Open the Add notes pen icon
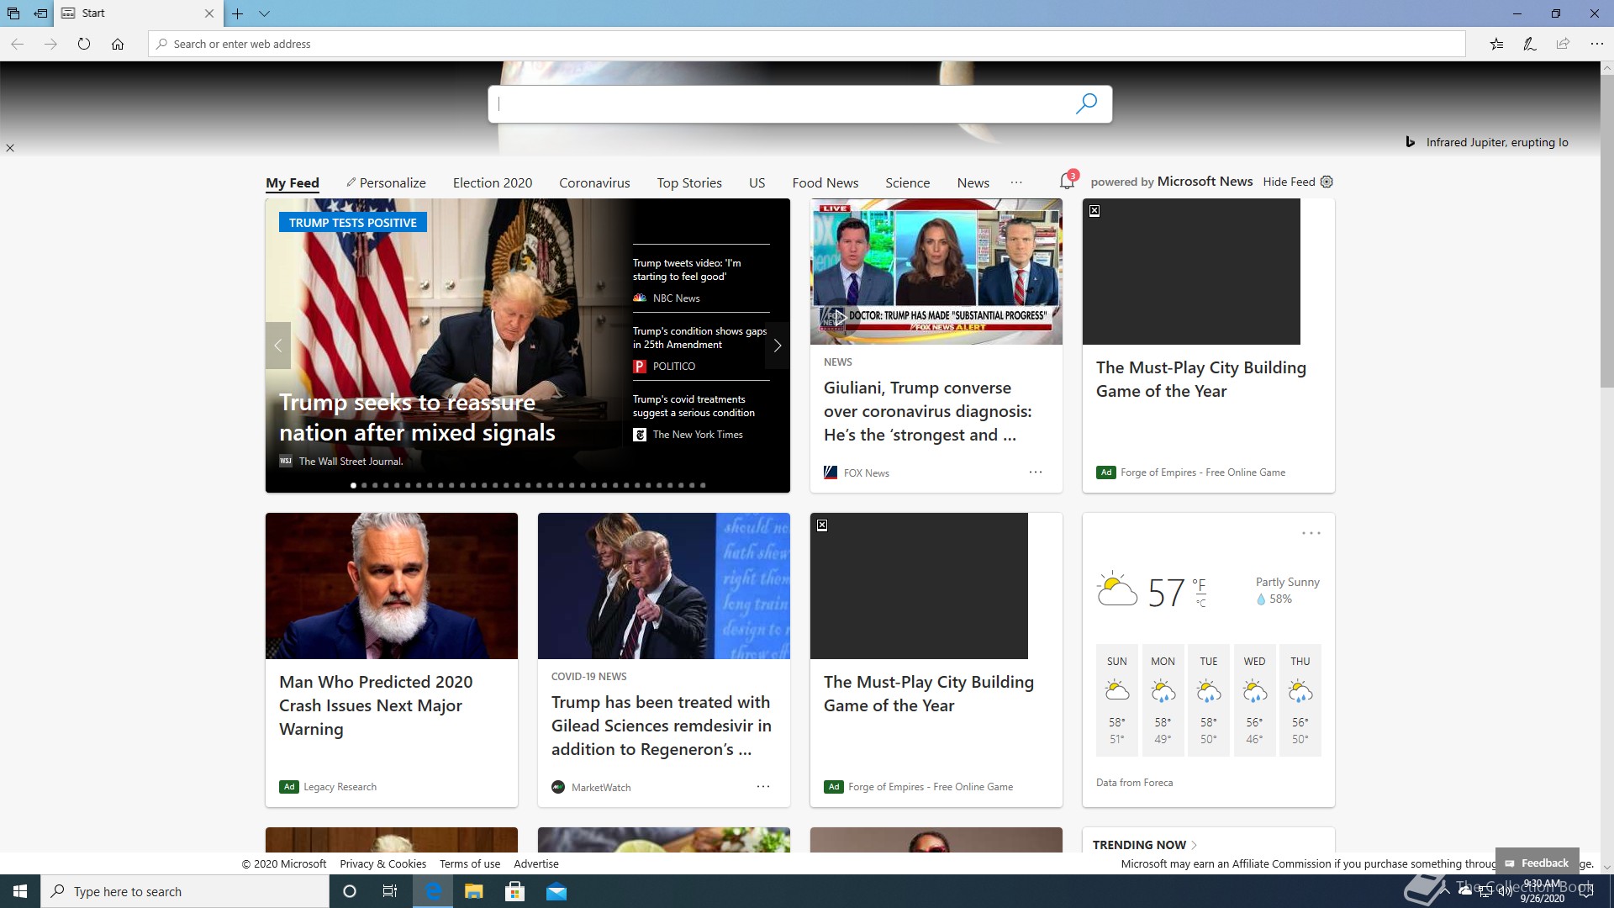Image resolution: width=1614 pixels, height=908 pixels. pos(1530,44)
